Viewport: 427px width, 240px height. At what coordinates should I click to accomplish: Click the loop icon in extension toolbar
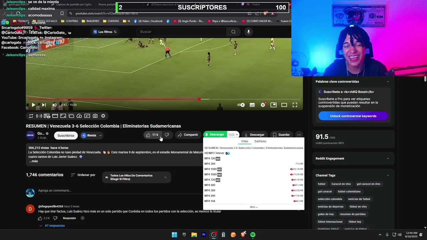click(31, 116)
